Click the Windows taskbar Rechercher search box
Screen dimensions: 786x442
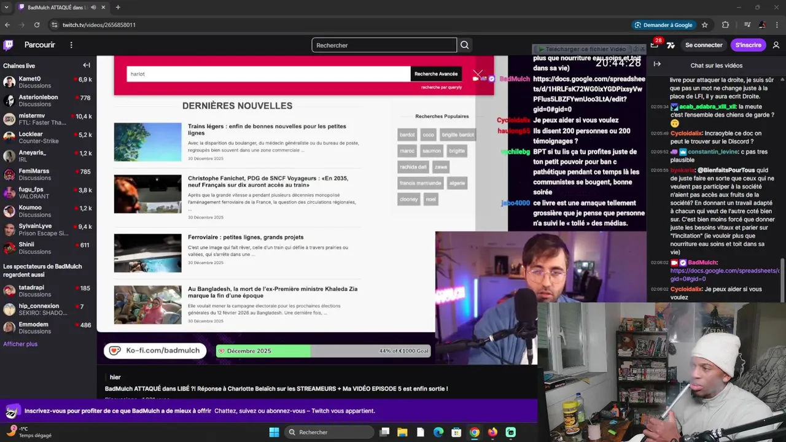(x=330, y=432)
